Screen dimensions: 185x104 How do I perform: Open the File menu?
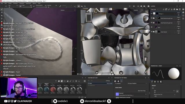pos(2,3)
